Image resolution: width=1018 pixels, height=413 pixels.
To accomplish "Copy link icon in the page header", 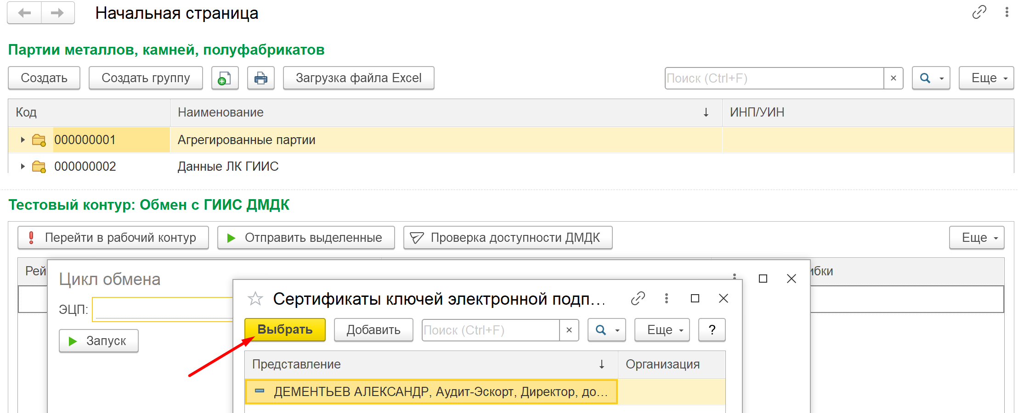I will (x=979, y=12).
